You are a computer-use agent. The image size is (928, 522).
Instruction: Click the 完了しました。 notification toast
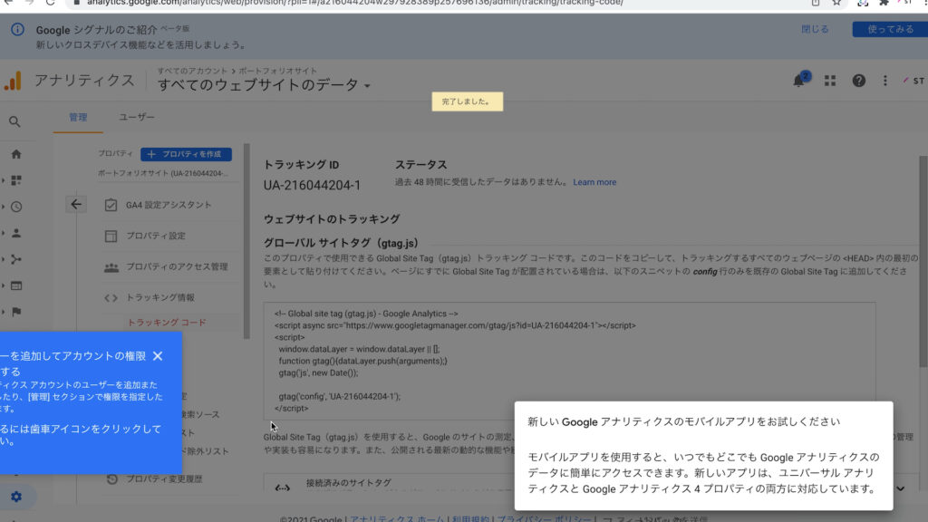467,101
